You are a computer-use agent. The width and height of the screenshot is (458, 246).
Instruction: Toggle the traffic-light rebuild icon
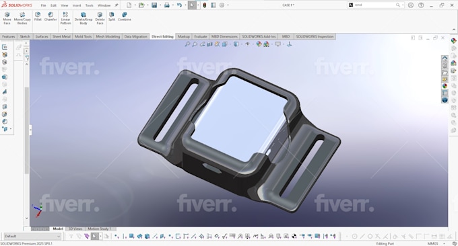[x=205, y=5]
